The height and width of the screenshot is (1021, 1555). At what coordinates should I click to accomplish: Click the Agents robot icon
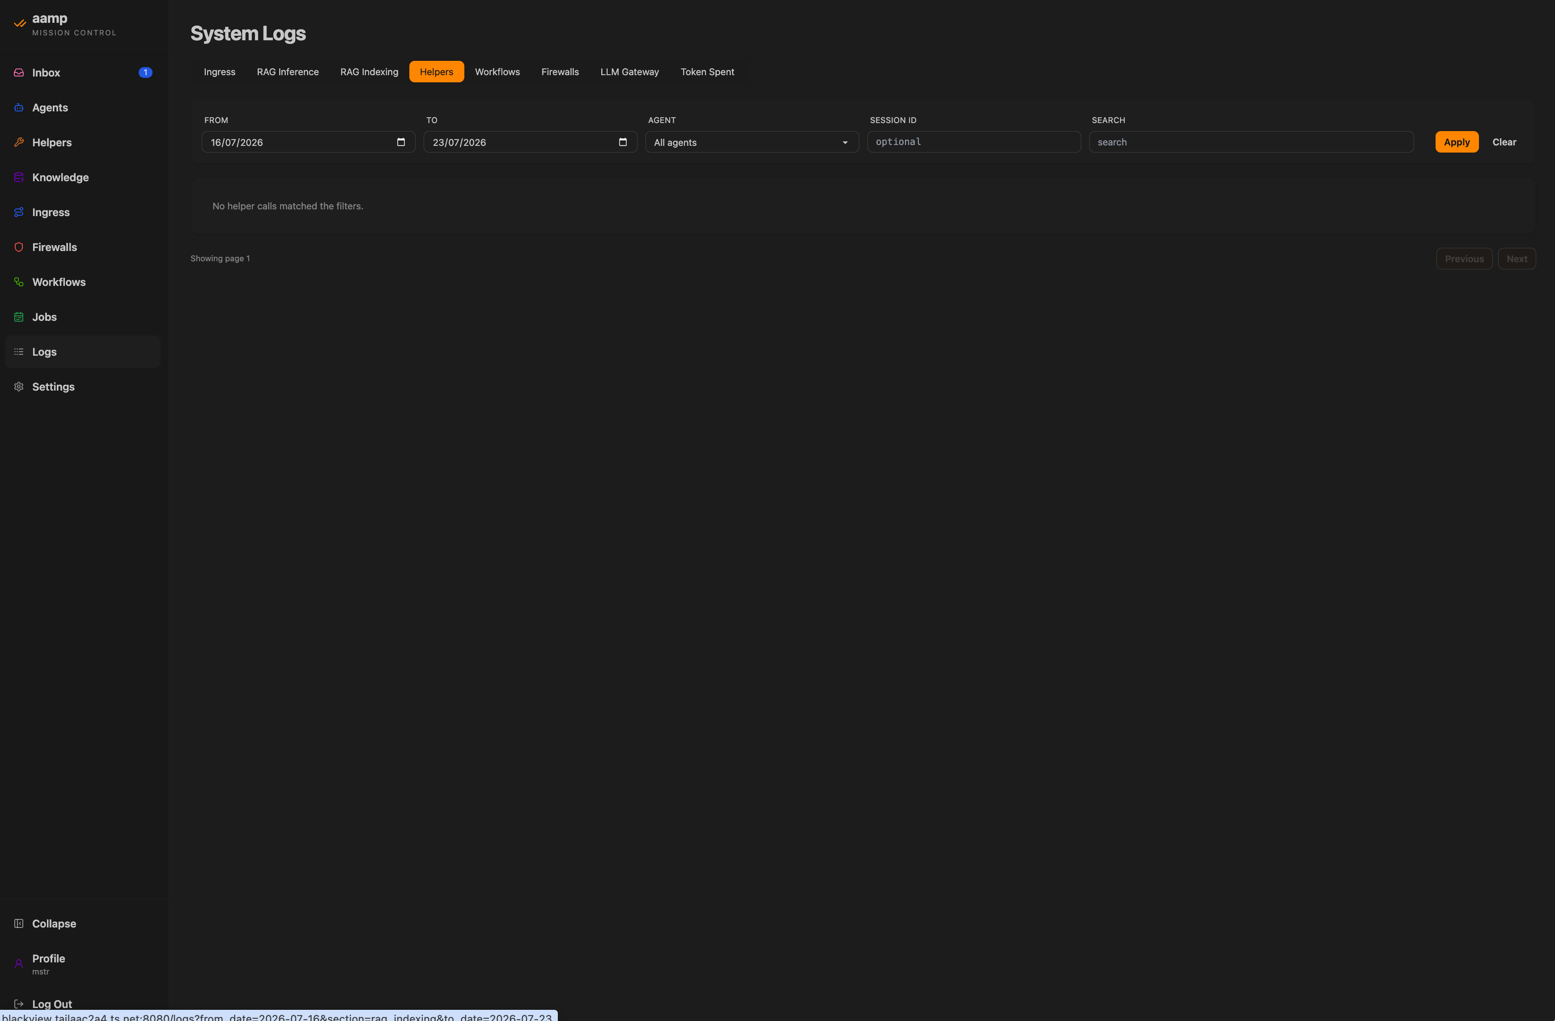(19, 107)
